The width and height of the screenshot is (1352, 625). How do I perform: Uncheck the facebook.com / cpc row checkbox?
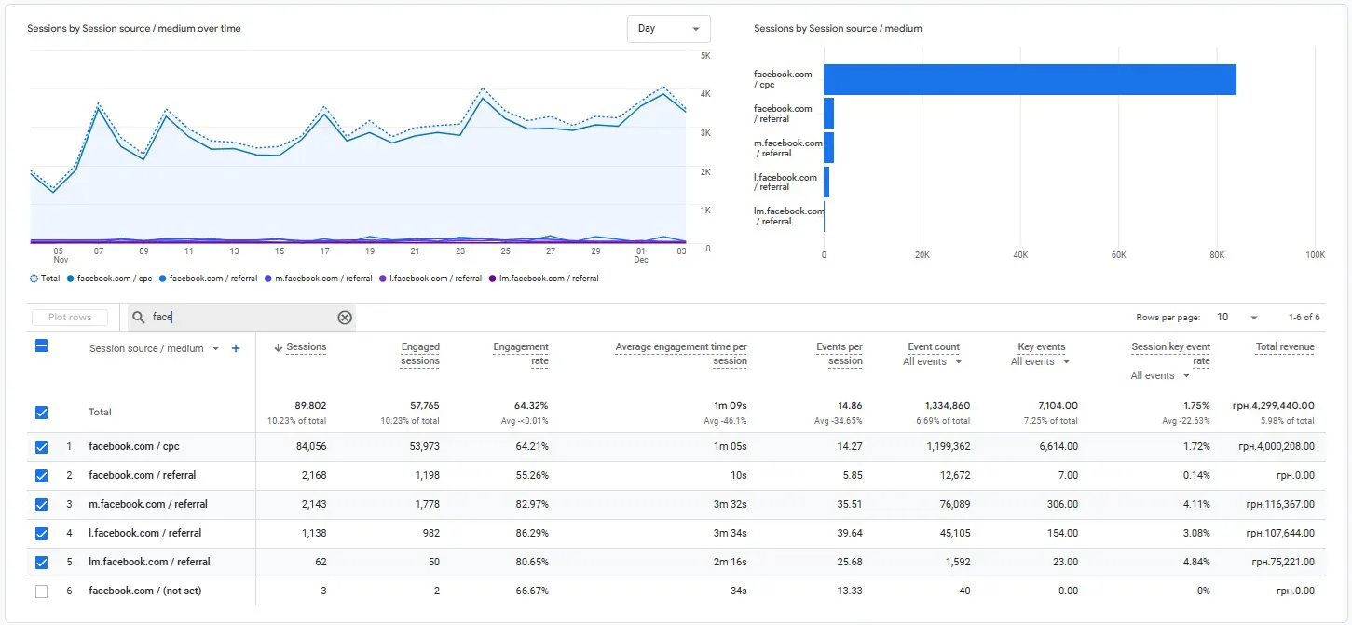pyautogui.click(x=41, y=447)
